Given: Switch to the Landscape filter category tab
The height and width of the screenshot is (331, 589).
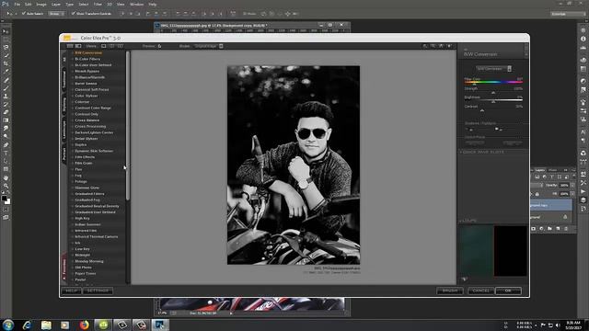Looking at the screenshot, I should pyautogui.click(x=64, y=130).
